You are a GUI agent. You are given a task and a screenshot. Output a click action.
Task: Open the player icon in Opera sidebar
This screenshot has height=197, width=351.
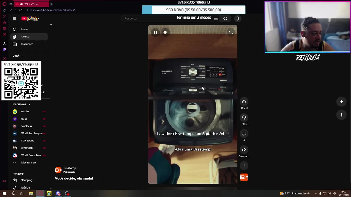click(4, 59)
